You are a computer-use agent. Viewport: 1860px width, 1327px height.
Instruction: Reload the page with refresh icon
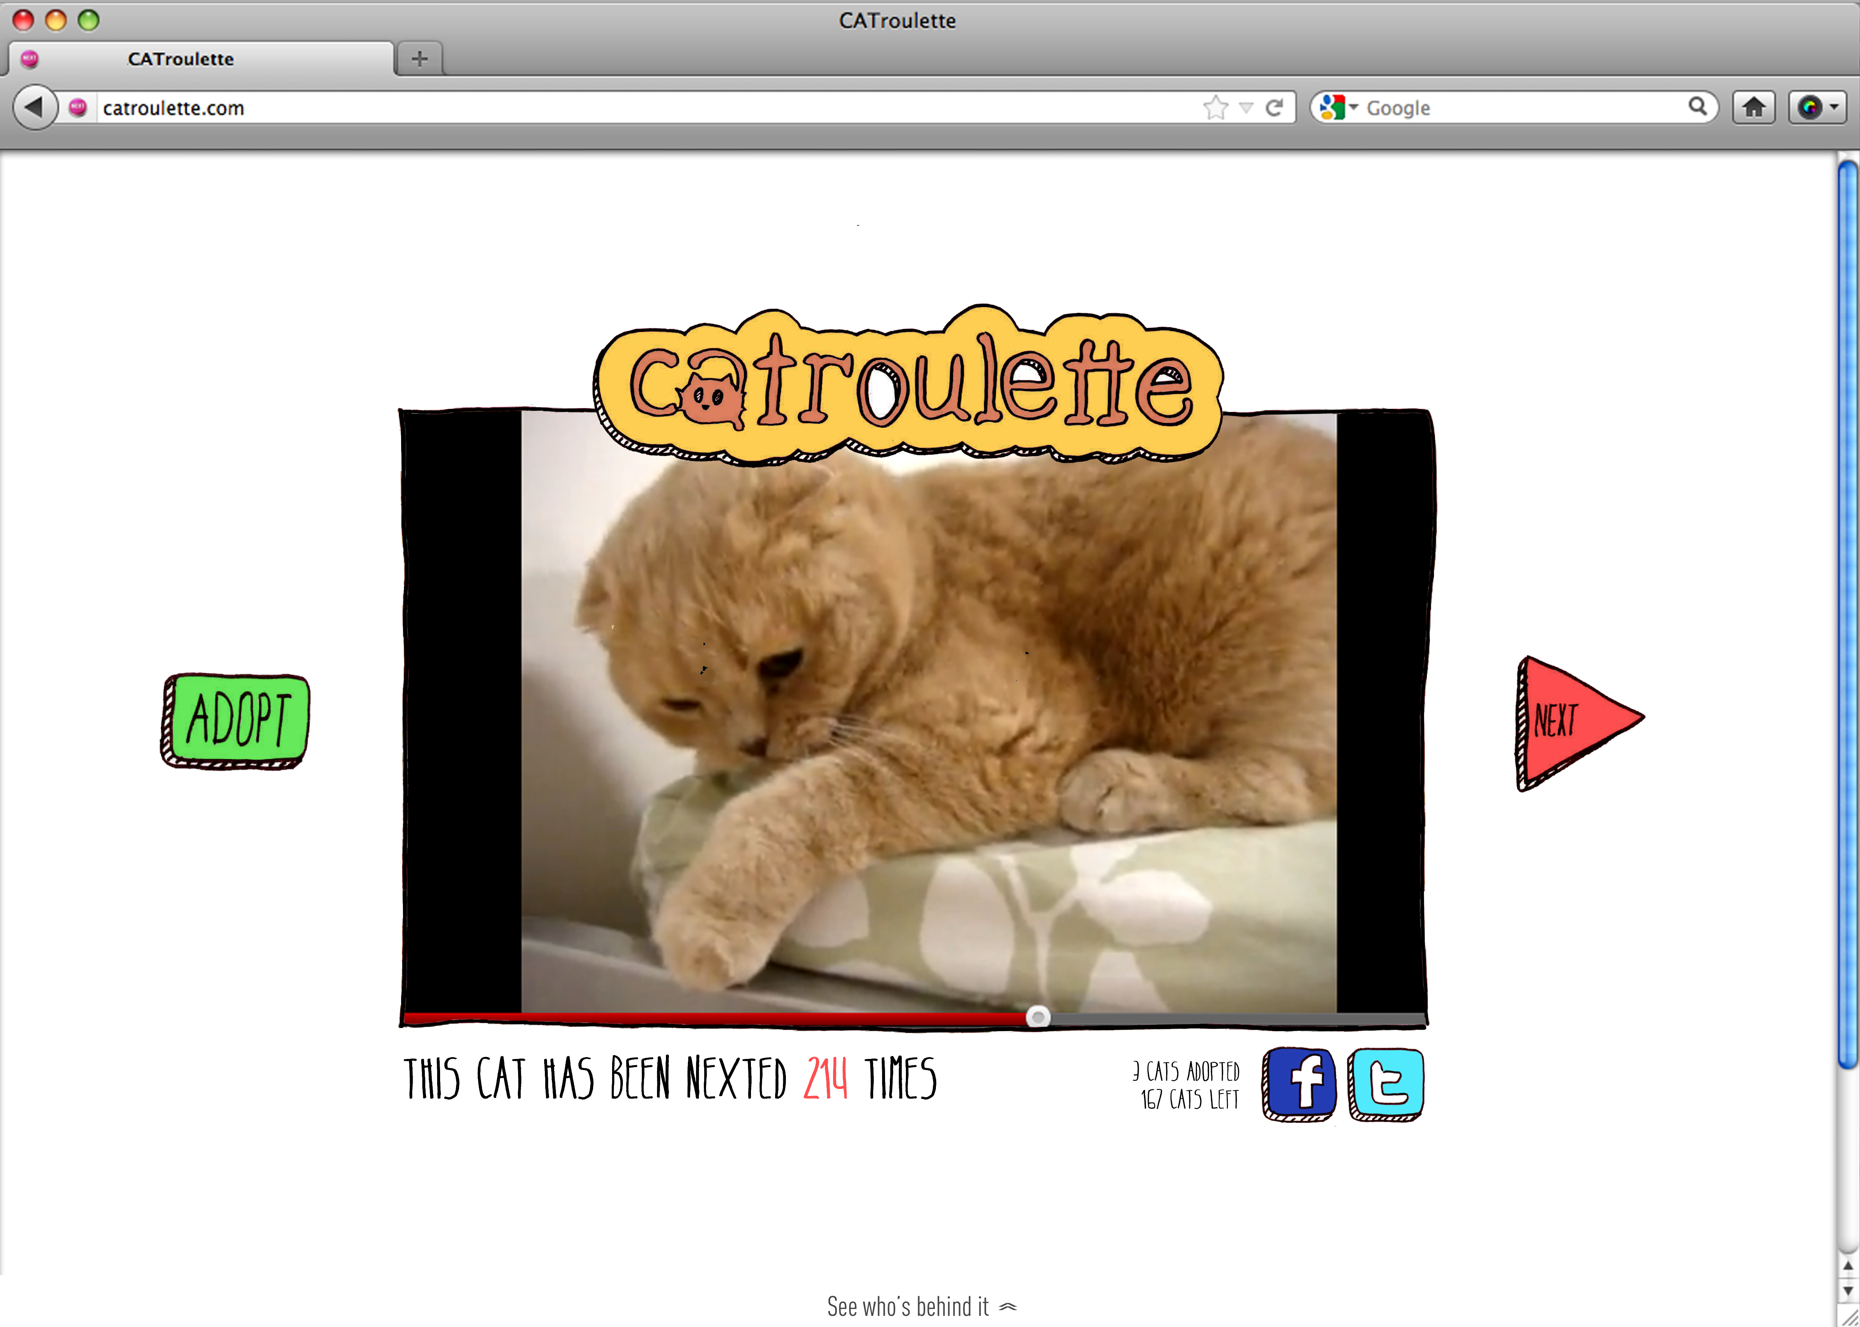click(x=1274, y=107)
